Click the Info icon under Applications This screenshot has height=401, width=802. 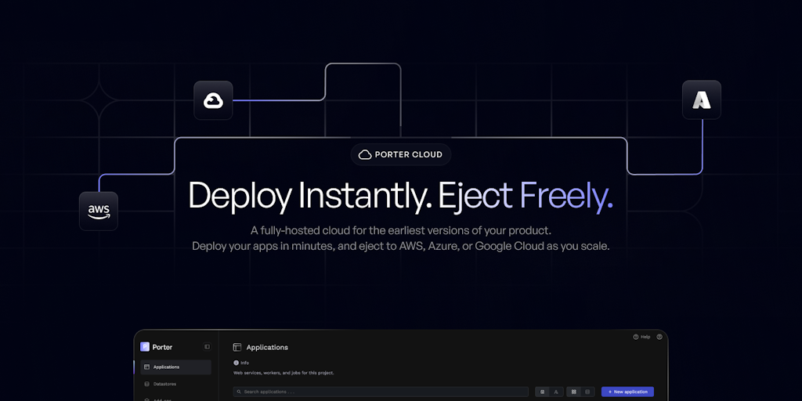(x=236, y=363)
